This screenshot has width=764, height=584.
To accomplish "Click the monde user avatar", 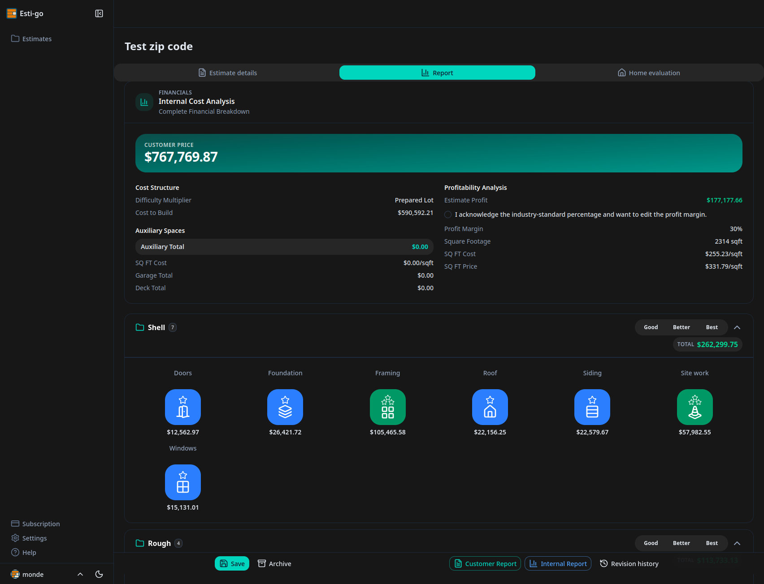I will [15, 574].
